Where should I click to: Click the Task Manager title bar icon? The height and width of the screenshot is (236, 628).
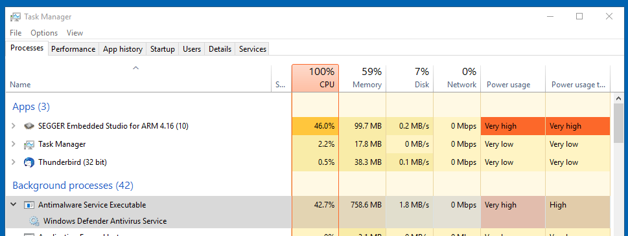tap(15, 17)
